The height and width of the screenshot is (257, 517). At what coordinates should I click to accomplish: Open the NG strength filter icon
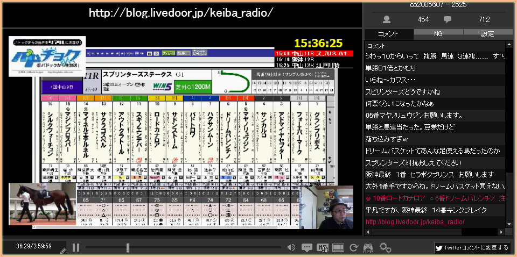[323, 247]
